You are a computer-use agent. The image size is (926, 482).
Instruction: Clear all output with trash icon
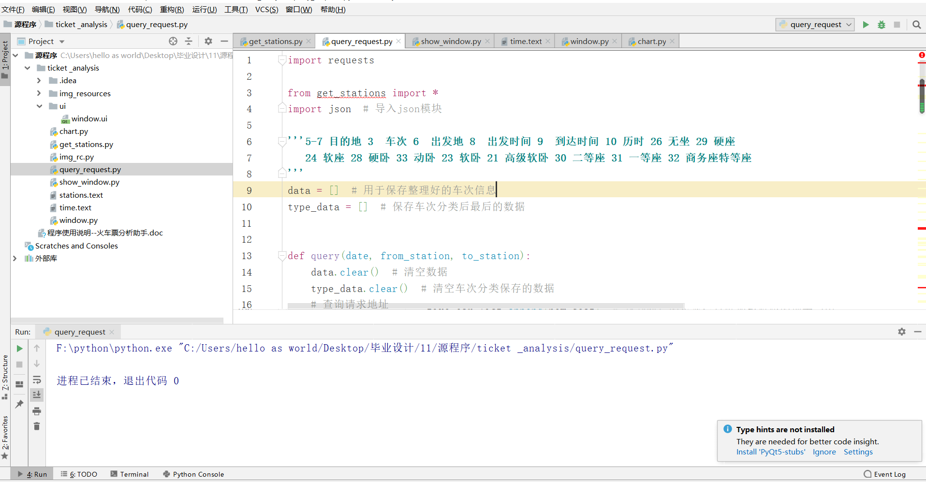pyautogui.click(x=37, y=426)
